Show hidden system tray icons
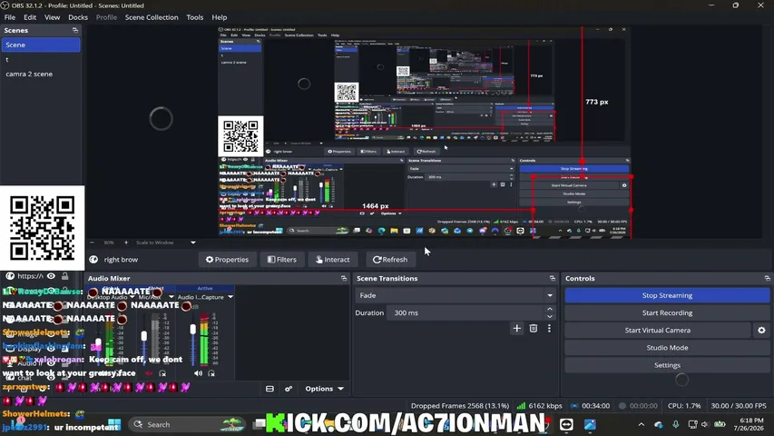Viewport: 774px width, 436px height. (x=641, y=424)
